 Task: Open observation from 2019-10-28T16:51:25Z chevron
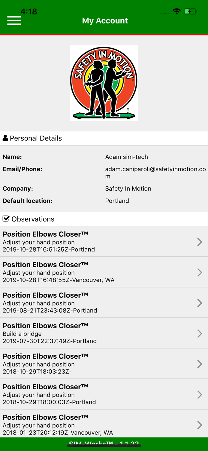pyautogui.click(x=200, y=242)
